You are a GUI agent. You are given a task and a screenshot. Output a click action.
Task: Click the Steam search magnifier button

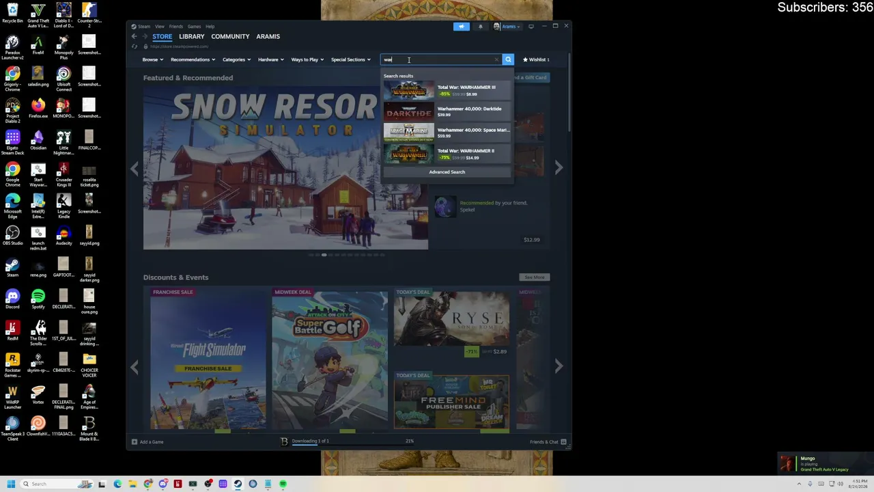(508, 59)
